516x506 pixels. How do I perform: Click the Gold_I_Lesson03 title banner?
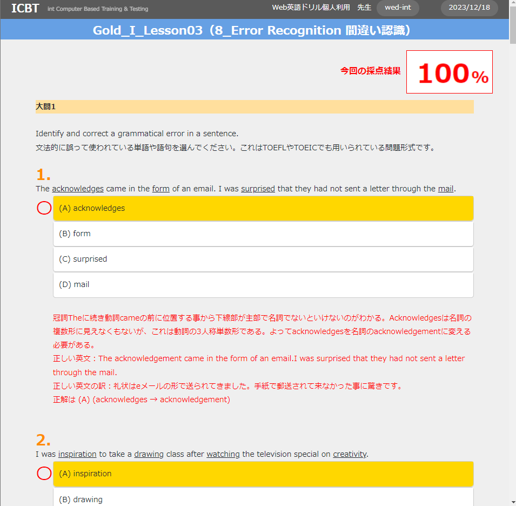254,30
